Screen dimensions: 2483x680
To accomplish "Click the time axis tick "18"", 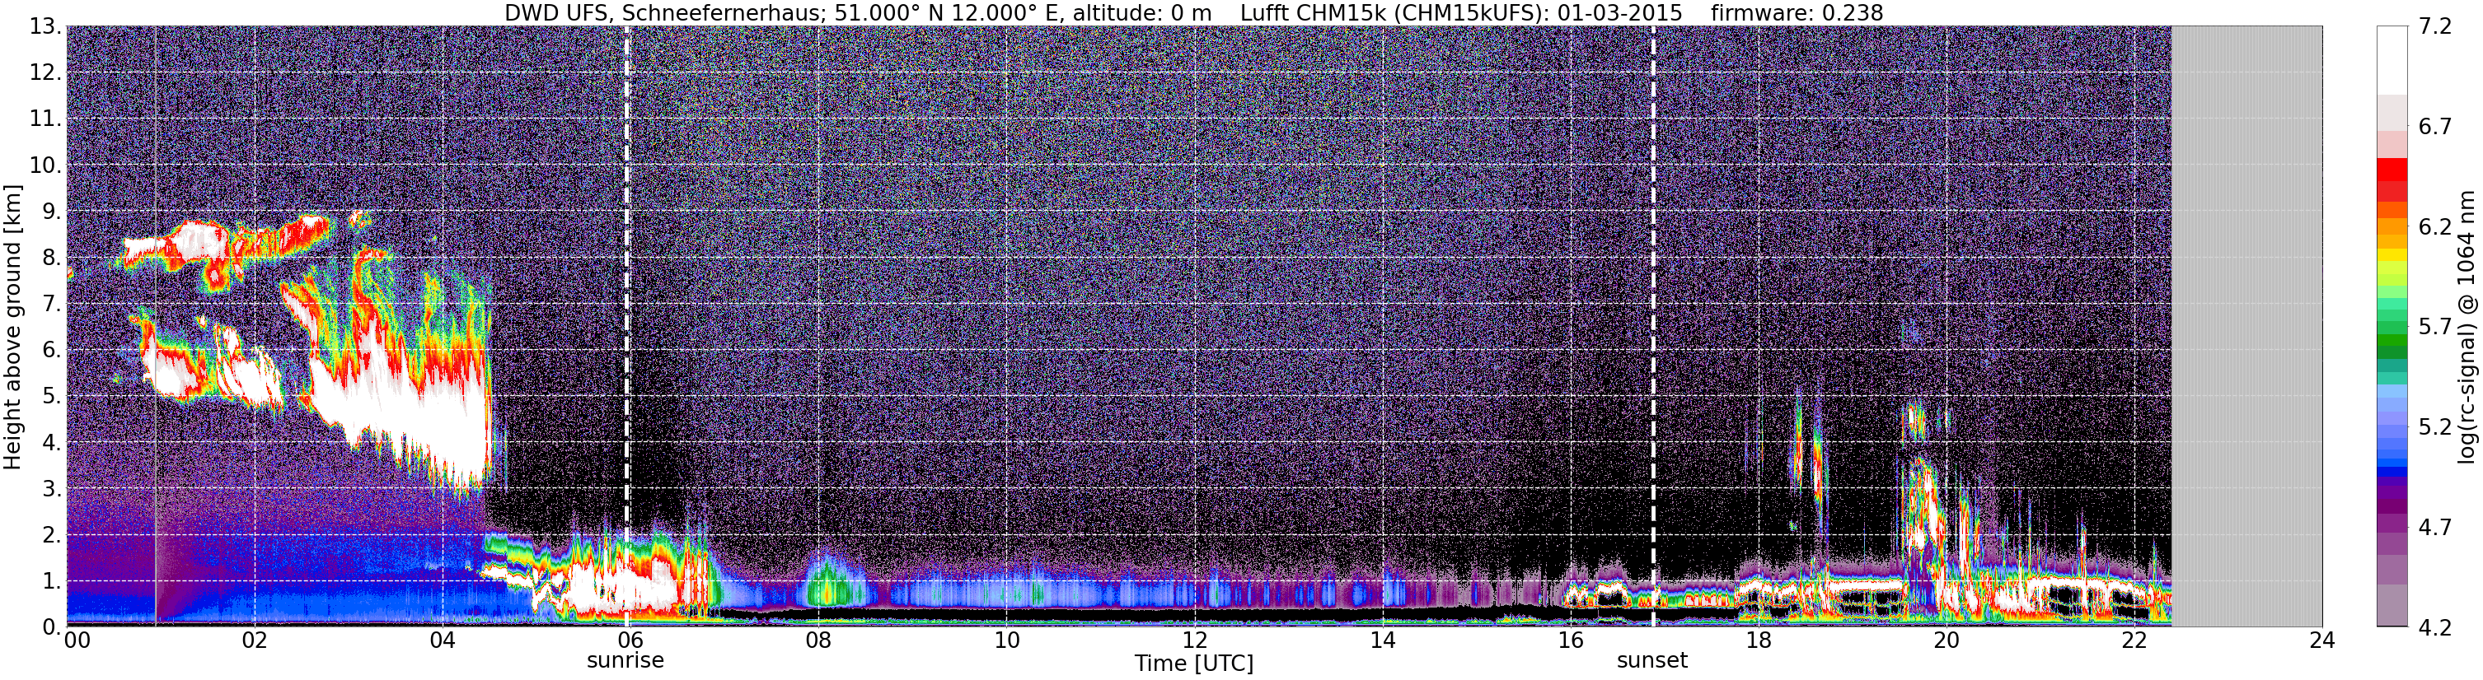I will click(1758, 640).
